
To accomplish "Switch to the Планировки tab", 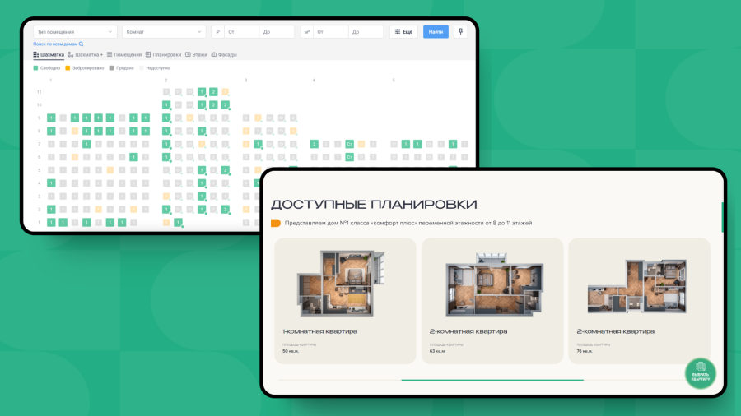I will (163, 55).
